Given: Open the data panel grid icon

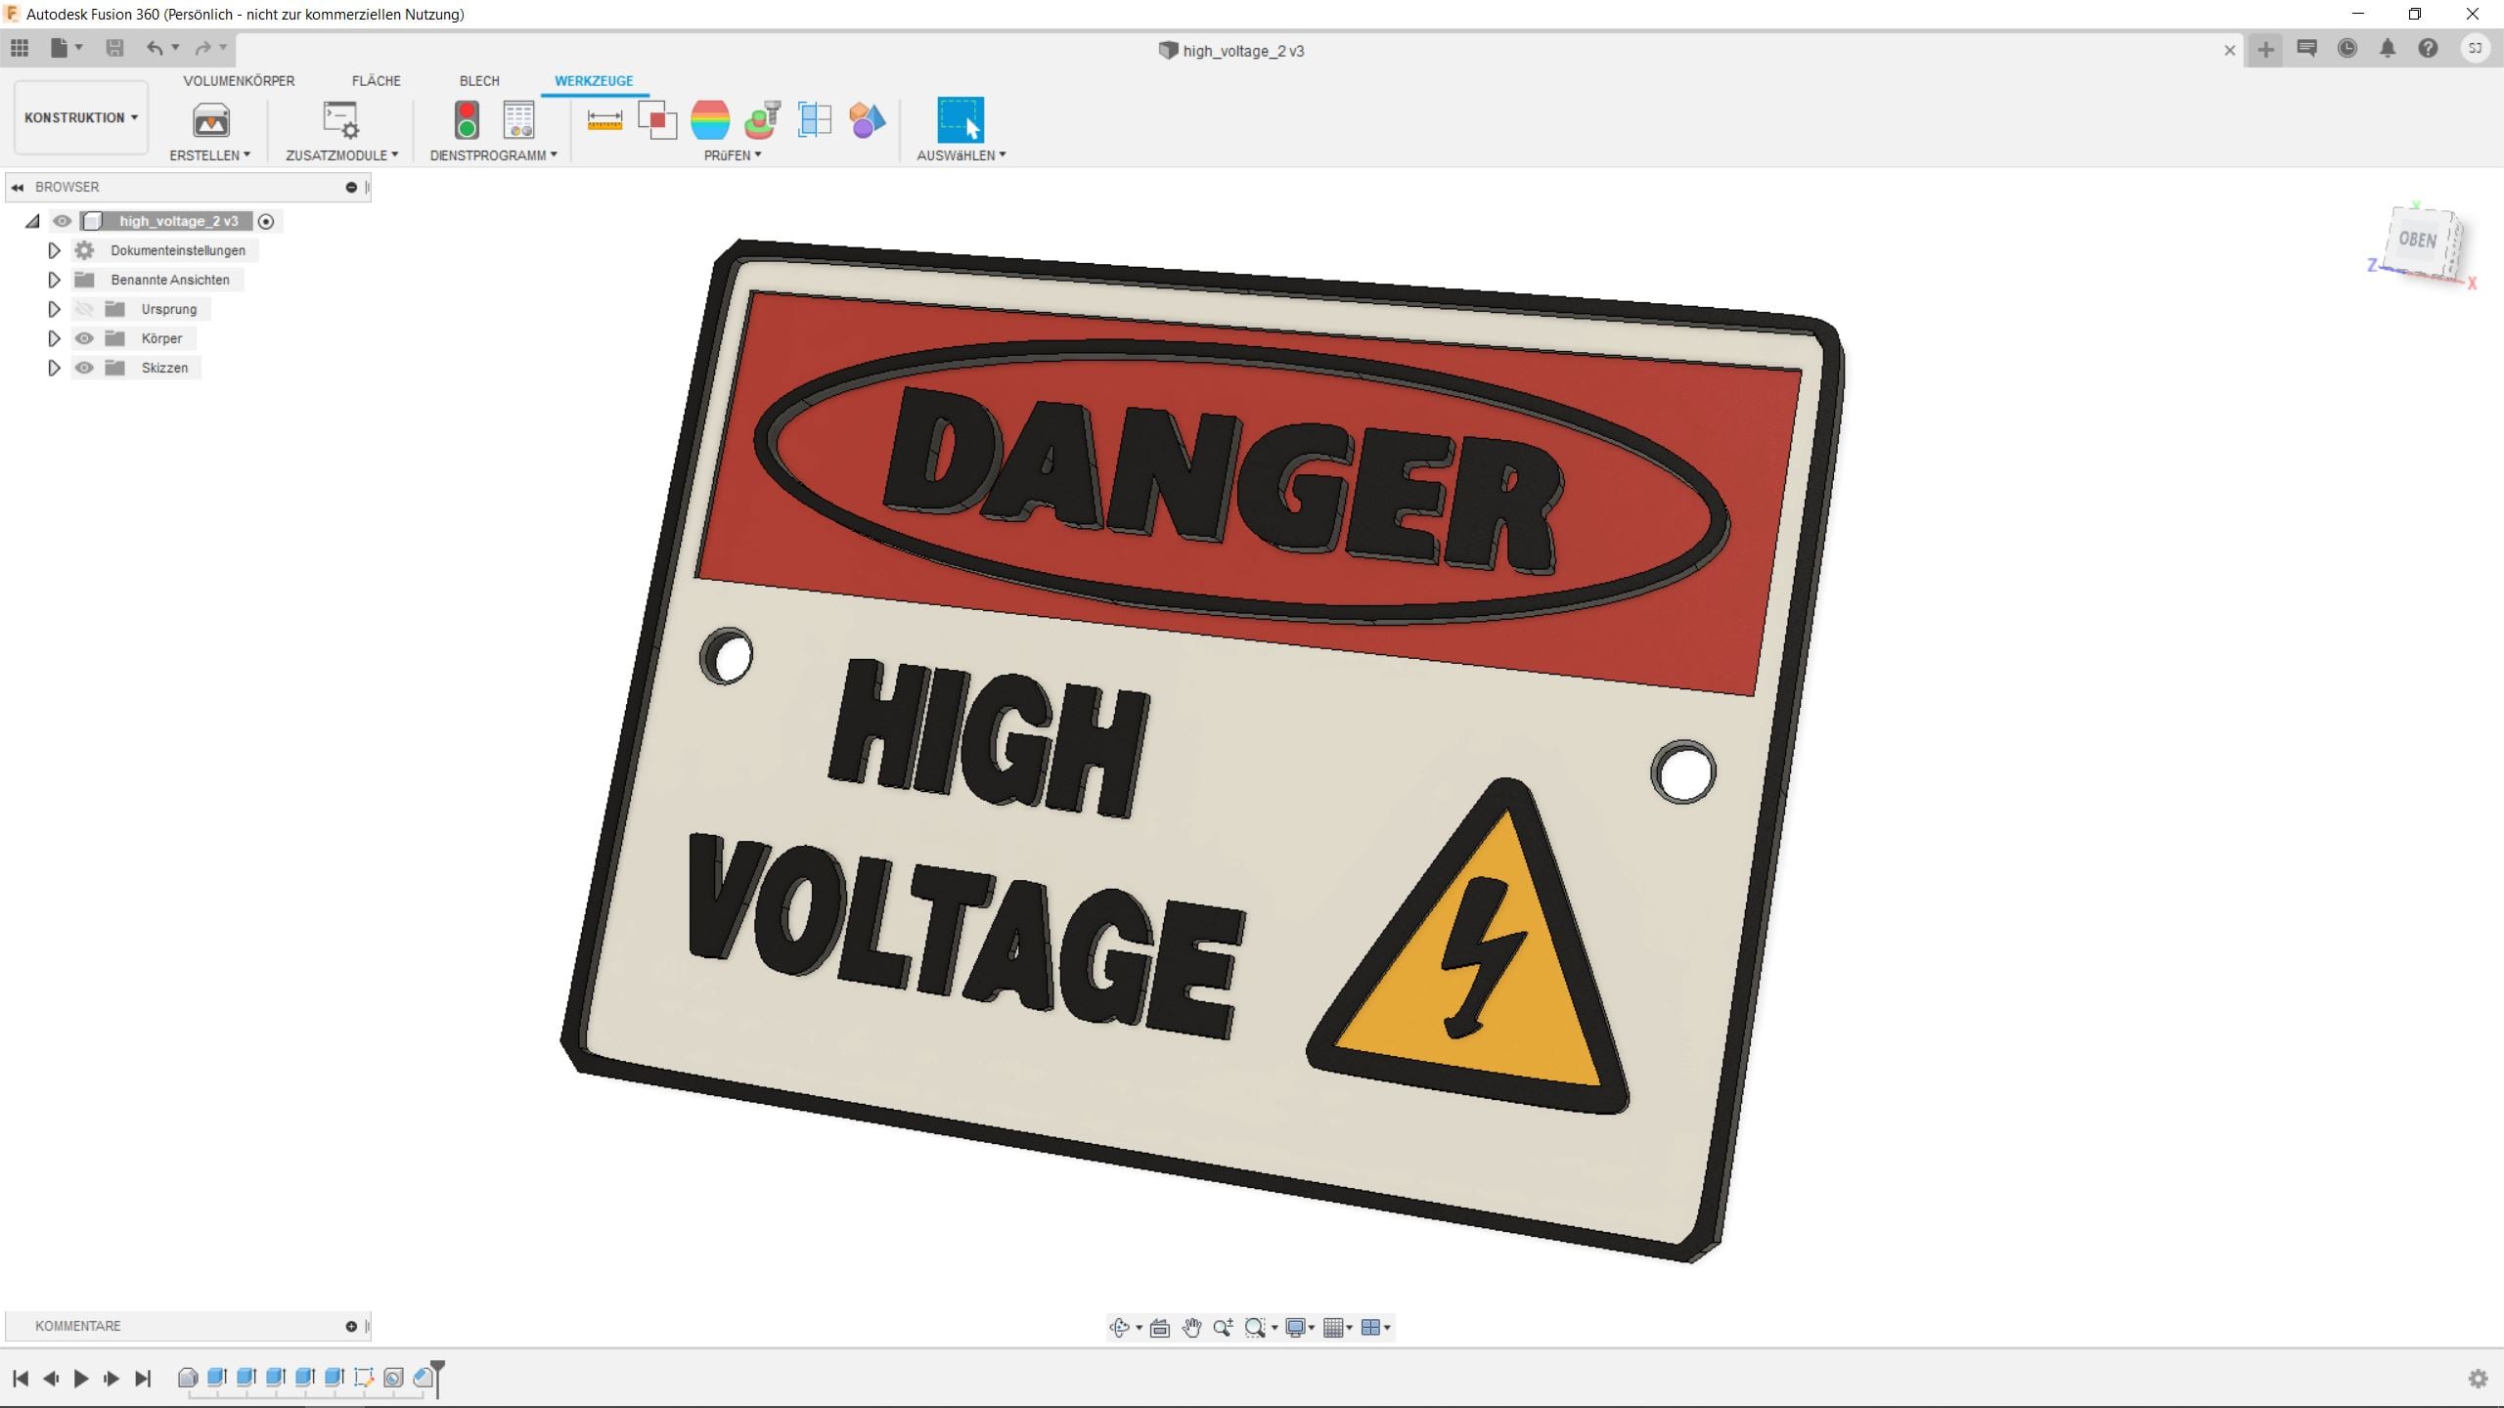Looking at the screenshot, I should pos(20,48).
